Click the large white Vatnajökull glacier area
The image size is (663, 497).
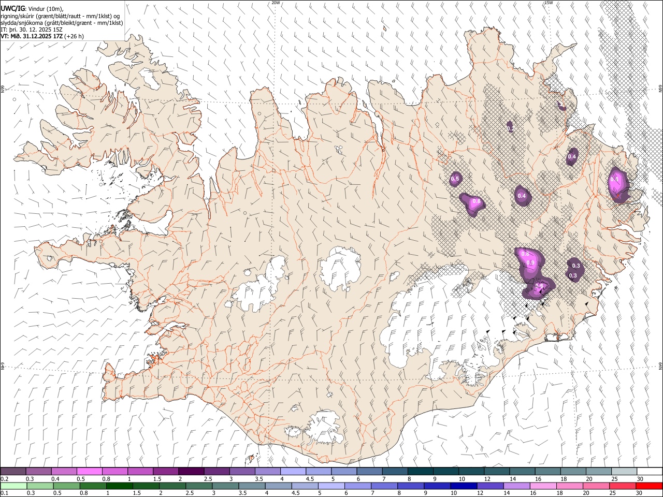(x=445, y=321)
